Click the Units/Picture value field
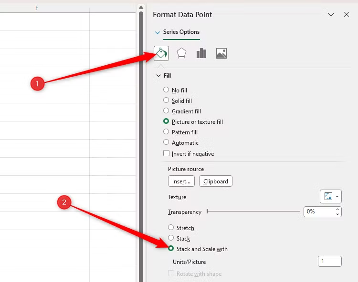The image size is (358, 282). click(330, 261)
